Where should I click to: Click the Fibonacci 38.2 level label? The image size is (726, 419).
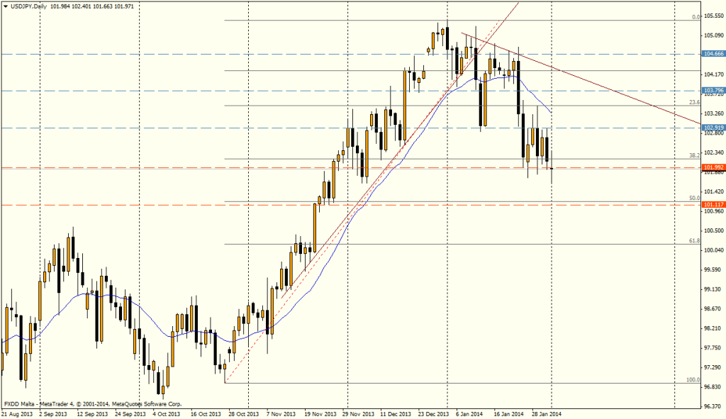click(695, 155)
